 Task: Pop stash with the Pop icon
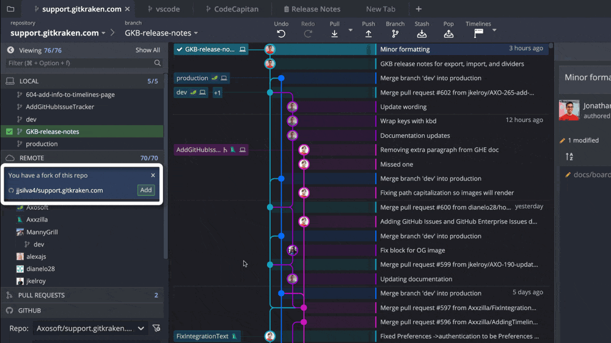[448, 34]
